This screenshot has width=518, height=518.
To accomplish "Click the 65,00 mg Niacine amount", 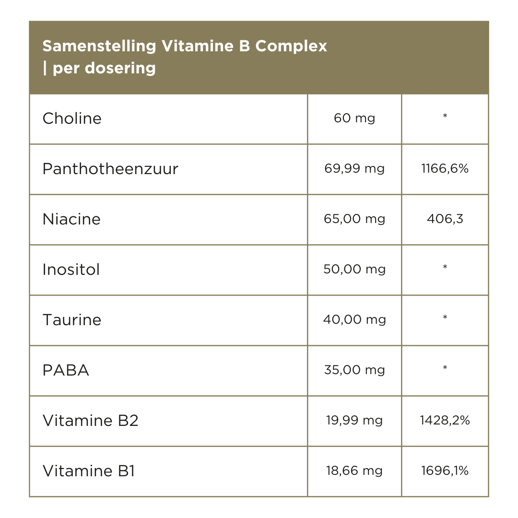I will point(354,219).
